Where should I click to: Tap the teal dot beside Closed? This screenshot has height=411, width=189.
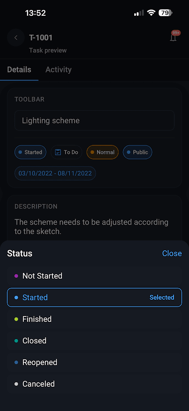click(16, 341)
